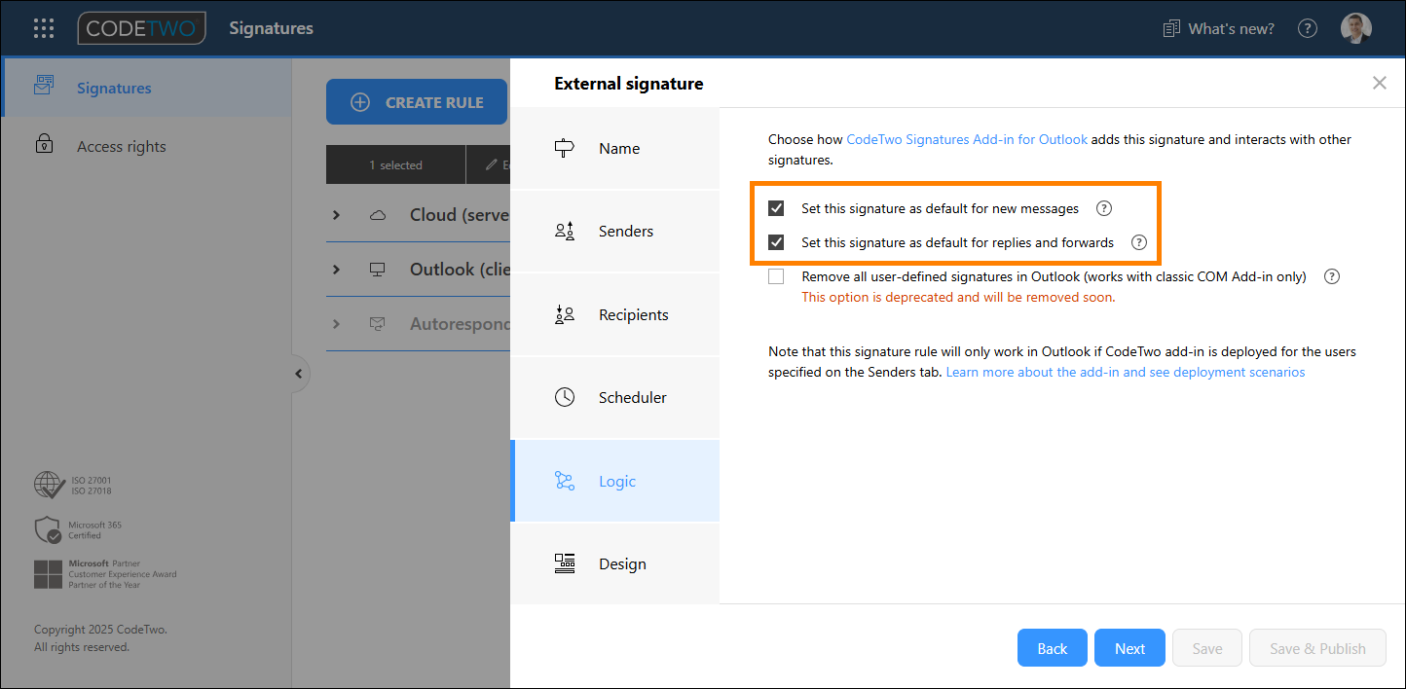Click the External signature dialog title

[629, 84]
